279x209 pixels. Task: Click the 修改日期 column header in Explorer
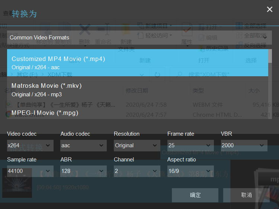click(x=137, y=90)
